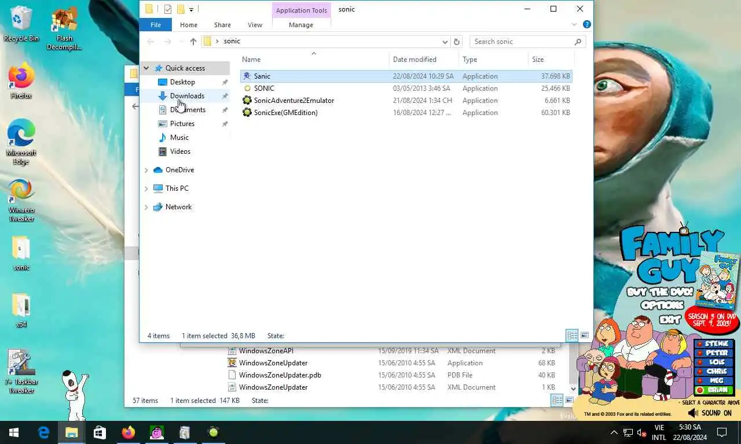741x444 pixels.
Task: Select LOIS character in Family Guy widget
Action: pyautogui.click(x=713, y=362)
